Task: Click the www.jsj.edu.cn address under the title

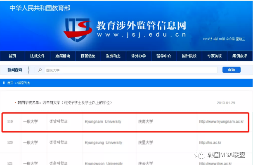Action: point(142,35)
